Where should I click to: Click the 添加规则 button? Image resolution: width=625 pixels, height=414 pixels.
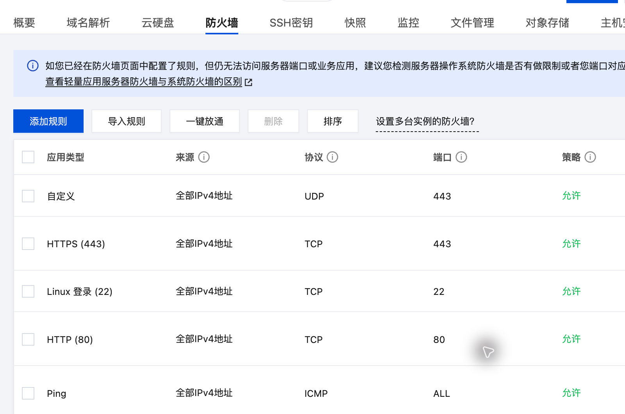point(48,121)
